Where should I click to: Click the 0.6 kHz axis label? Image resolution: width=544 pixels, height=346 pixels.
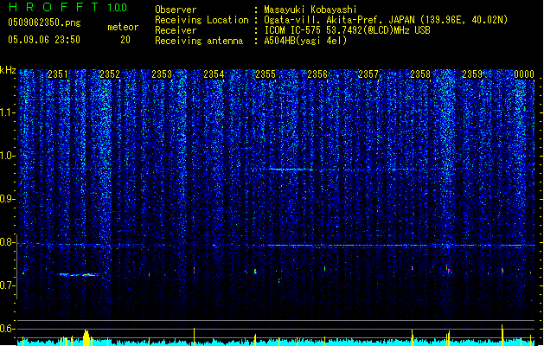[x=8, y=329]
